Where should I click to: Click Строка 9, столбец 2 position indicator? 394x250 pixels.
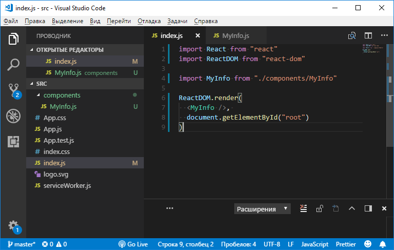[185, 244]
